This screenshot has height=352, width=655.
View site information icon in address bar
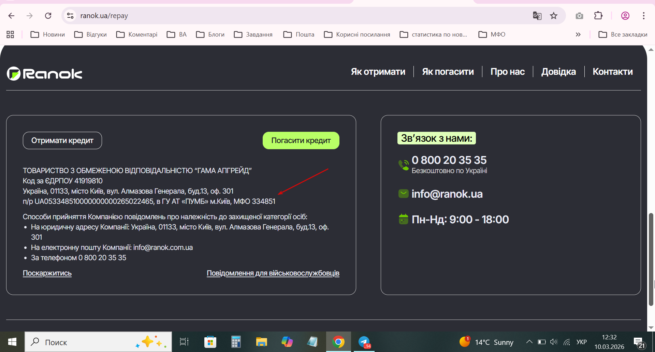70,16
